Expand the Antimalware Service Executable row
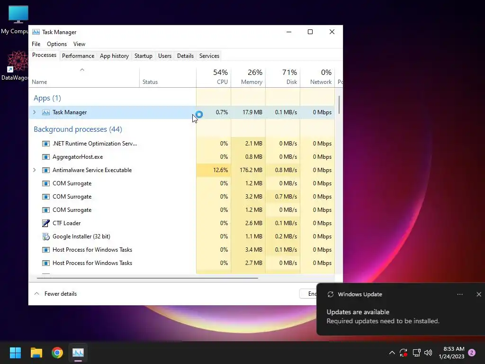Image resolution: width=485 pixels, height=364 pixels. 34,170
